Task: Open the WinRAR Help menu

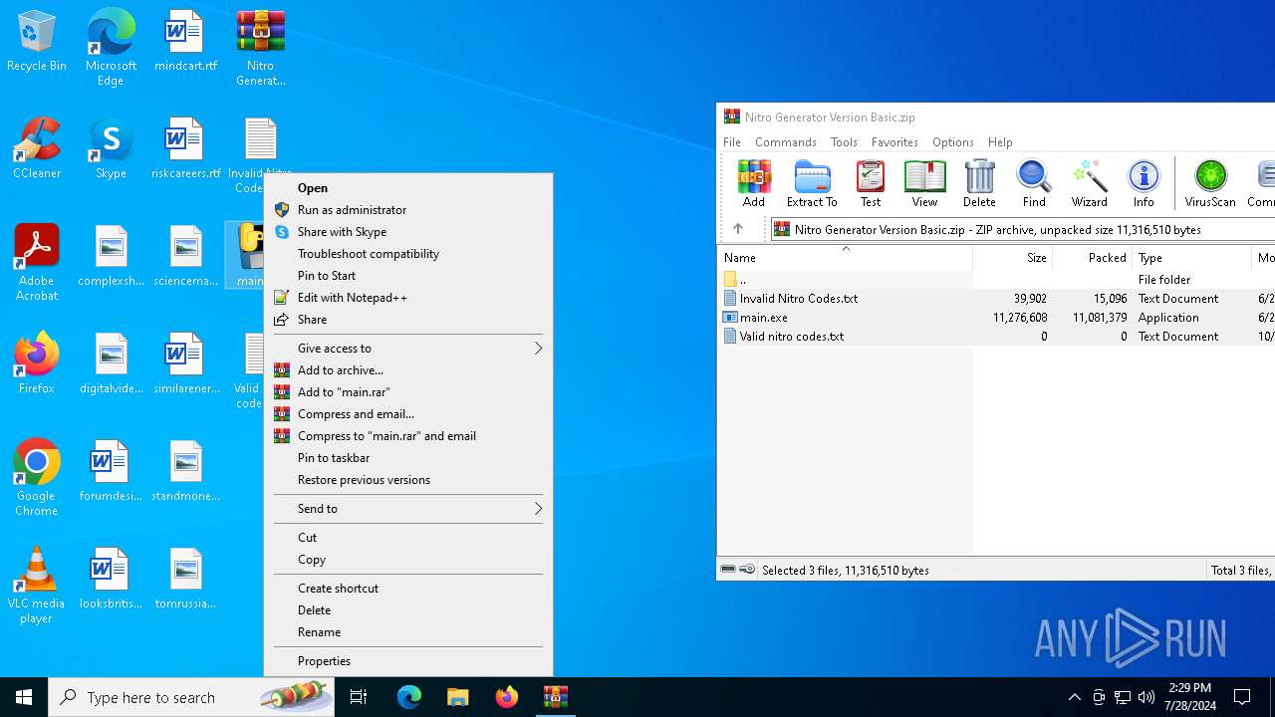Action: (1000, 142)
